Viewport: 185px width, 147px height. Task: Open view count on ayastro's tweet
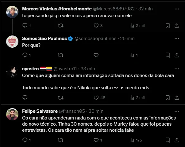tap(132, 97)
